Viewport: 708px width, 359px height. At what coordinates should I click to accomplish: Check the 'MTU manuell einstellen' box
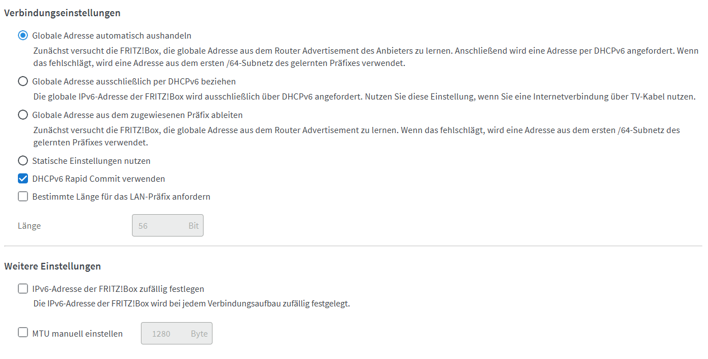[23, 332]
